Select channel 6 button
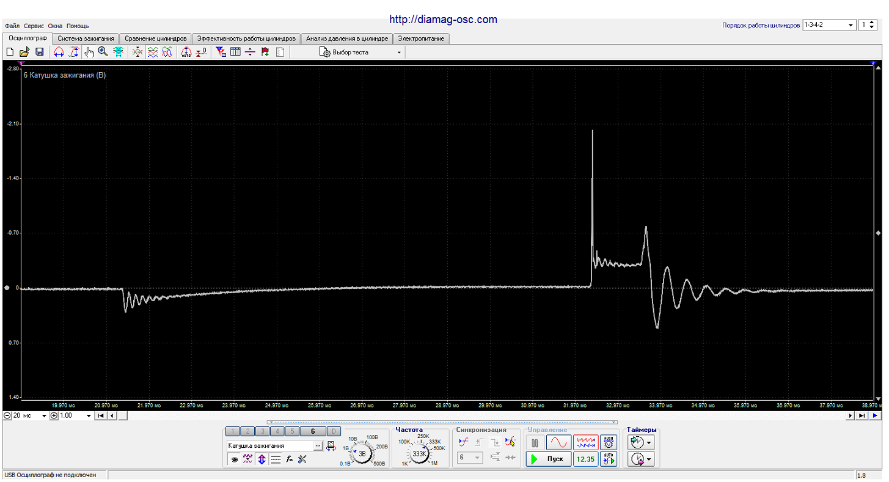Image resolution: width=889 pixels, height=482 pixels. [x=313, y=431]
